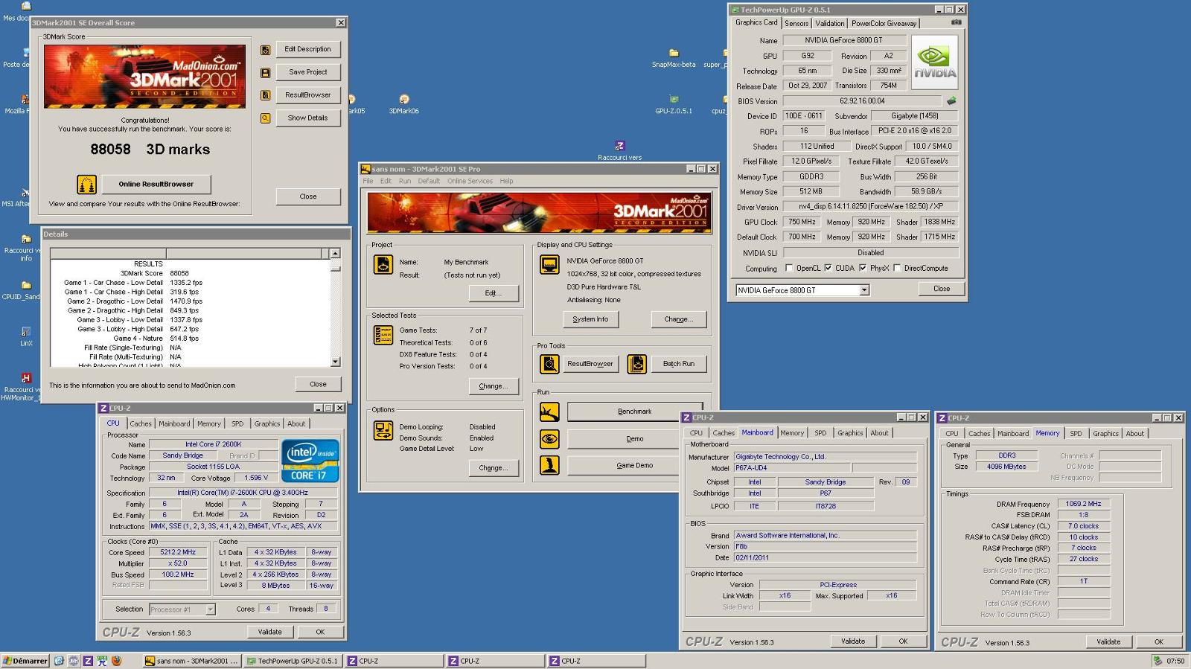
Task: Click the ResultBrowser icon in Overall Score window
Action: click(265, 95)
